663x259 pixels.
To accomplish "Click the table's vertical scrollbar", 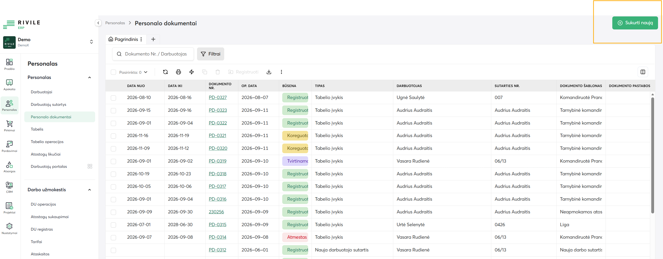I will (653, 155).
